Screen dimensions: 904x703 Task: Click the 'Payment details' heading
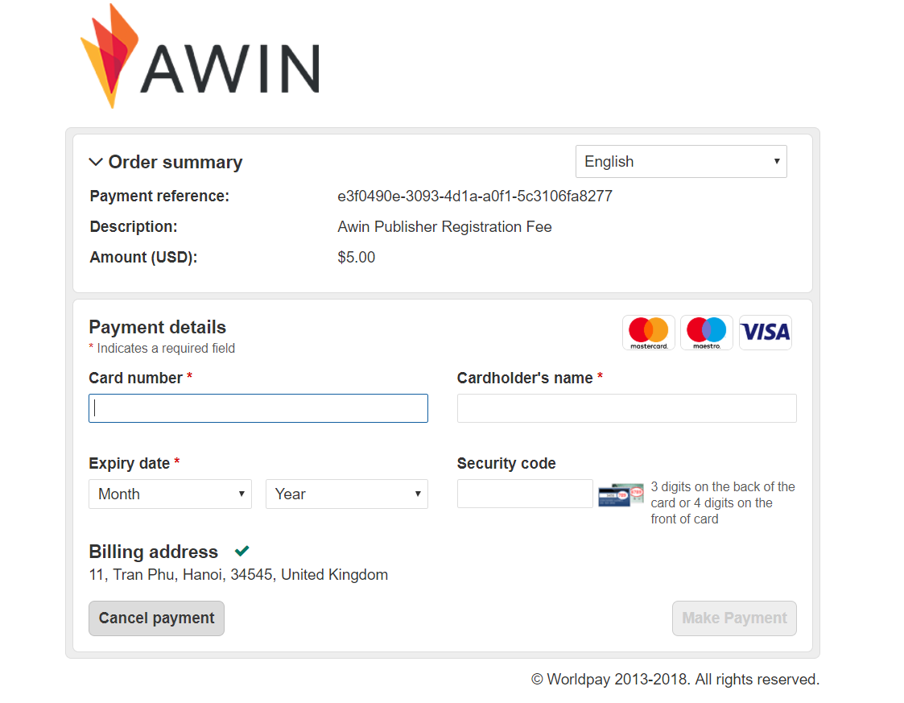[x=158, y=327]
